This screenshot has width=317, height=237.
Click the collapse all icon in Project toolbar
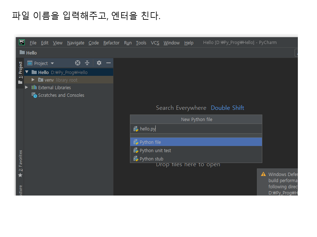(87, 63)
